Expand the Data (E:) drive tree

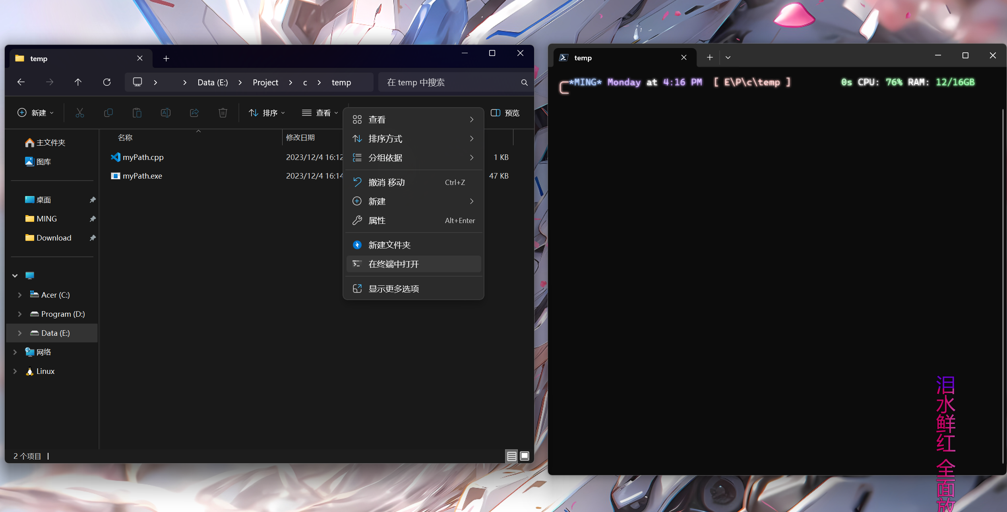tap(19, 333)
